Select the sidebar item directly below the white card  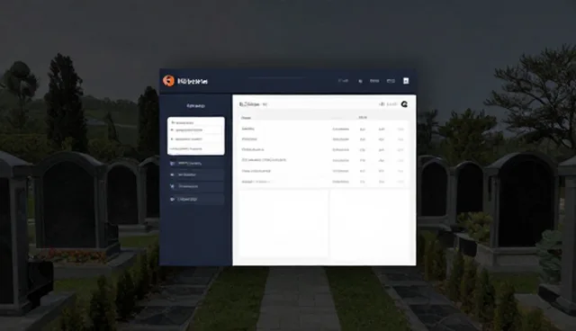coord(196,164)
